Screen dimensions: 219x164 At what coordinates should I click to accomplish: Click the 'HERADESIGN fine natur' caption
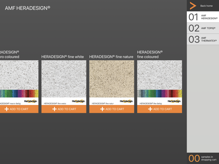click(103, 103)
